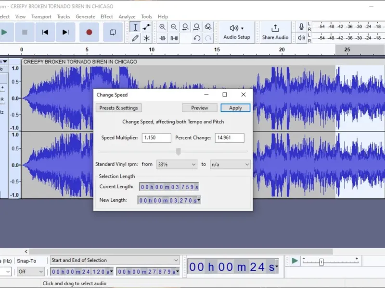Expand the Start and End of Selection dropdown
Screen dimensions: 385x288
[115, 260]
